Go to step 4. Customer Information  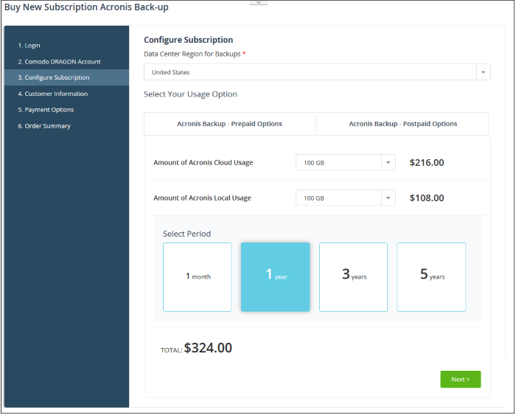[x=52, y=94]
